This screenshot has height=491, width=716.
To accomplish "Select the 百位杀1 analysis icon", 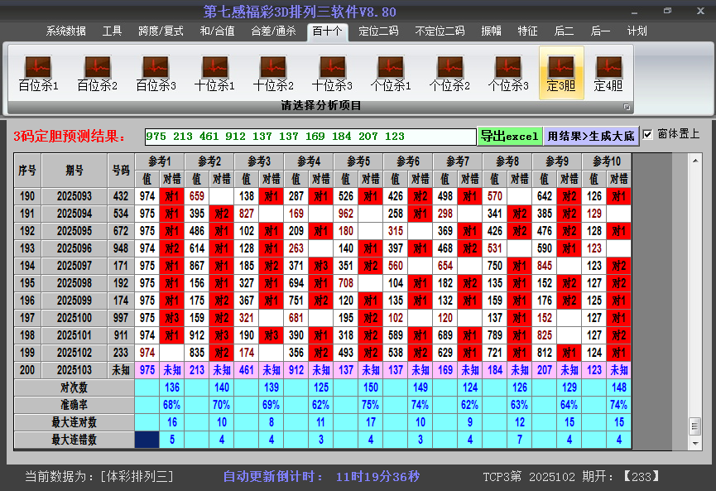I will tap(38, 73).
